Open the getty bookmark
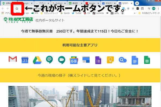Screen dimensions: 161x107 (115, 13)
